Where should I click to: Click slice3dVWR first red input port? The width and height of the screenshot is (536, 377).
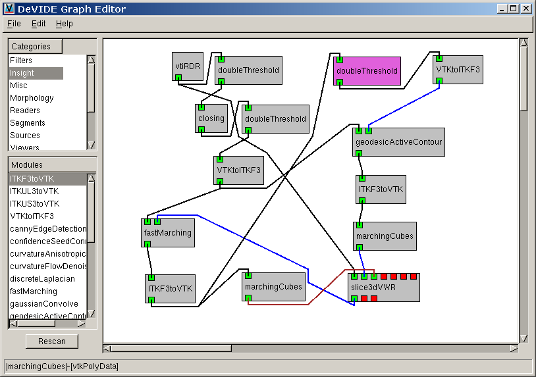[x=384, y=276]
